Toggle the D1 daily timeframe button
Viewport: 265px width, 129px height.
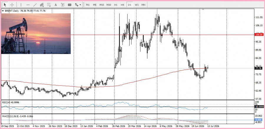point(130,5)
